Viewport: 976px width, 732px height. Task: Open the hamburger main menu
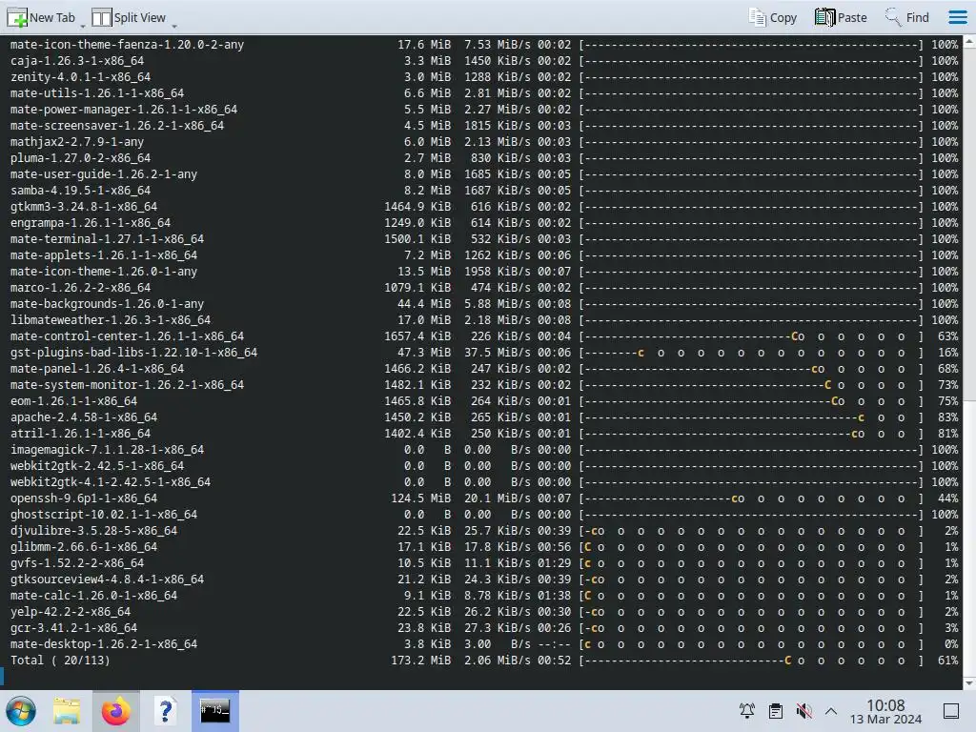[958, 17]
